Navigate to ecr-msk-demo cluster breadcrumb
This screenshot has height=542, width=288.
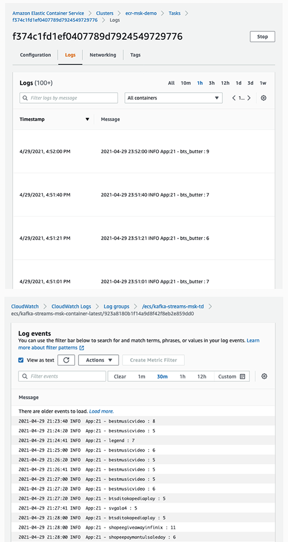coord(141,13)
